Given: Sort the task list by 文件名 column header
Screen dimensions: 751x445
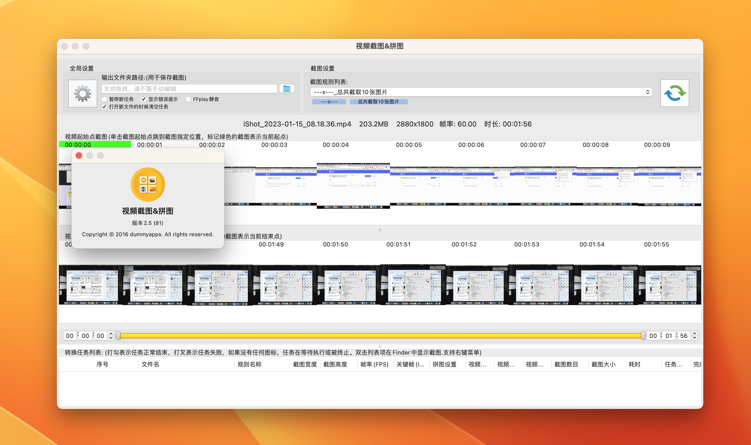Looking at the screenshot, I should point(150,364).
